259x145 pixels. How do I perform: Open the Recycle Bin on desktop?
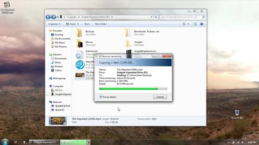click(237, 114)
